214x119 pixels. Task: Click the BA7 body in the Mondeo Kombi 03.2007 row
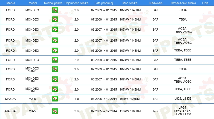[155, 79]
